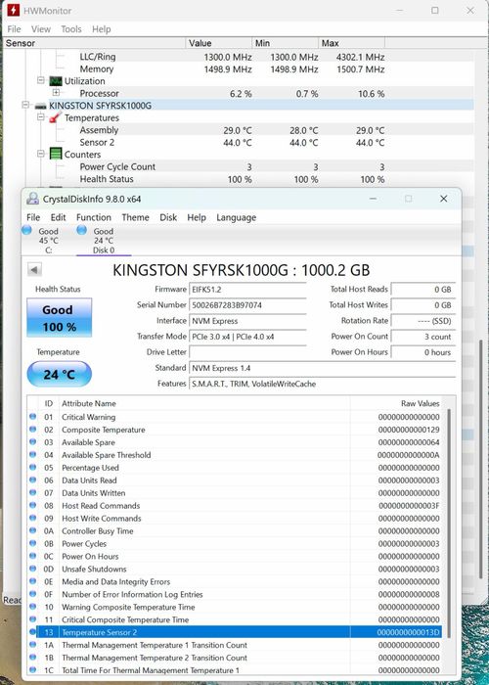Click the Min column header in HWMonitor
Viewport: 489px width, 685px height.
coord(286,43)
